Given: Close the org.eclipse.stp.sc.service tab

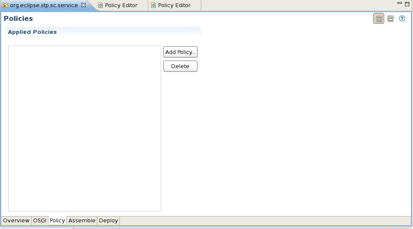Looking at the screenshot, I should (84, 5).
